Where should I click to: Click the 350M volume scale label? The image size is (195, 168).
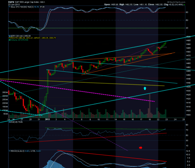click(x=5, y=93)
